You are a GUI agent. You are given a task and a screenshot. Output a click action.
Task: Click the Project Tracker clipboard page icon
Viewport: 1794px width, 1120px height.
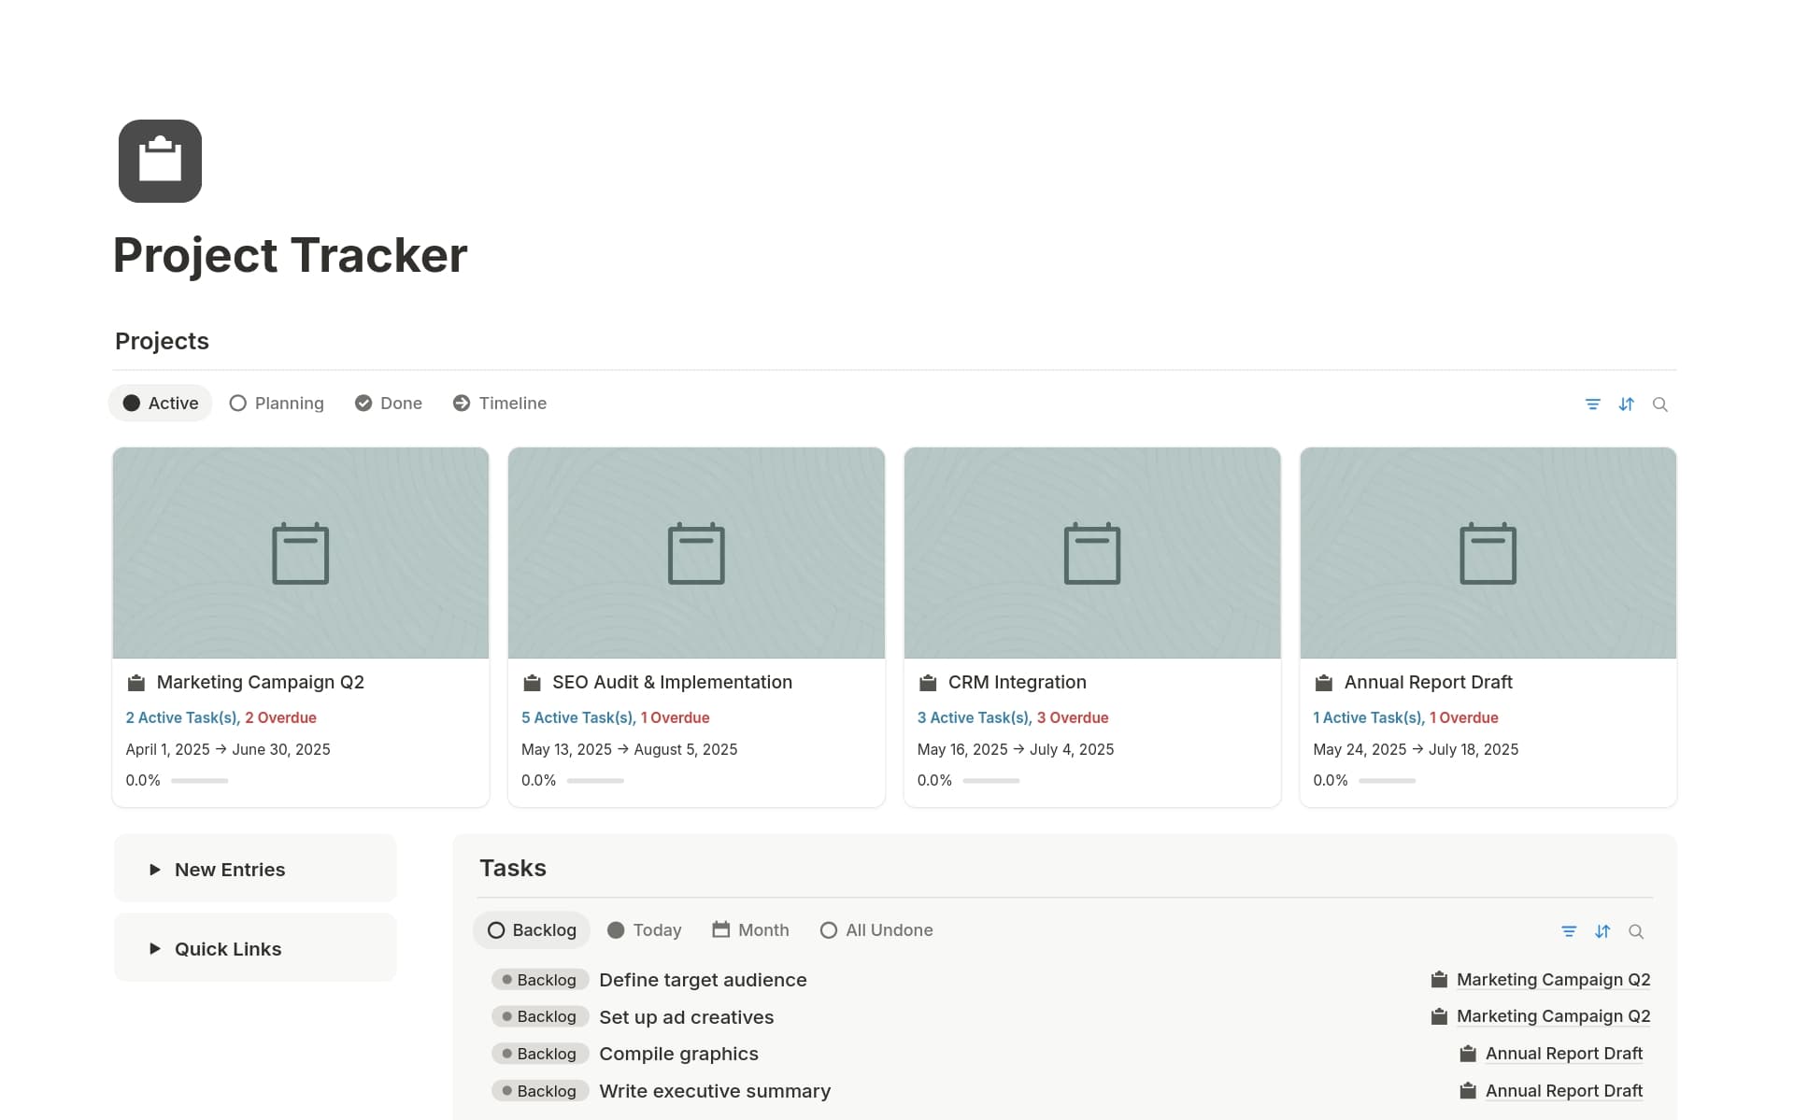coord(159,161)
